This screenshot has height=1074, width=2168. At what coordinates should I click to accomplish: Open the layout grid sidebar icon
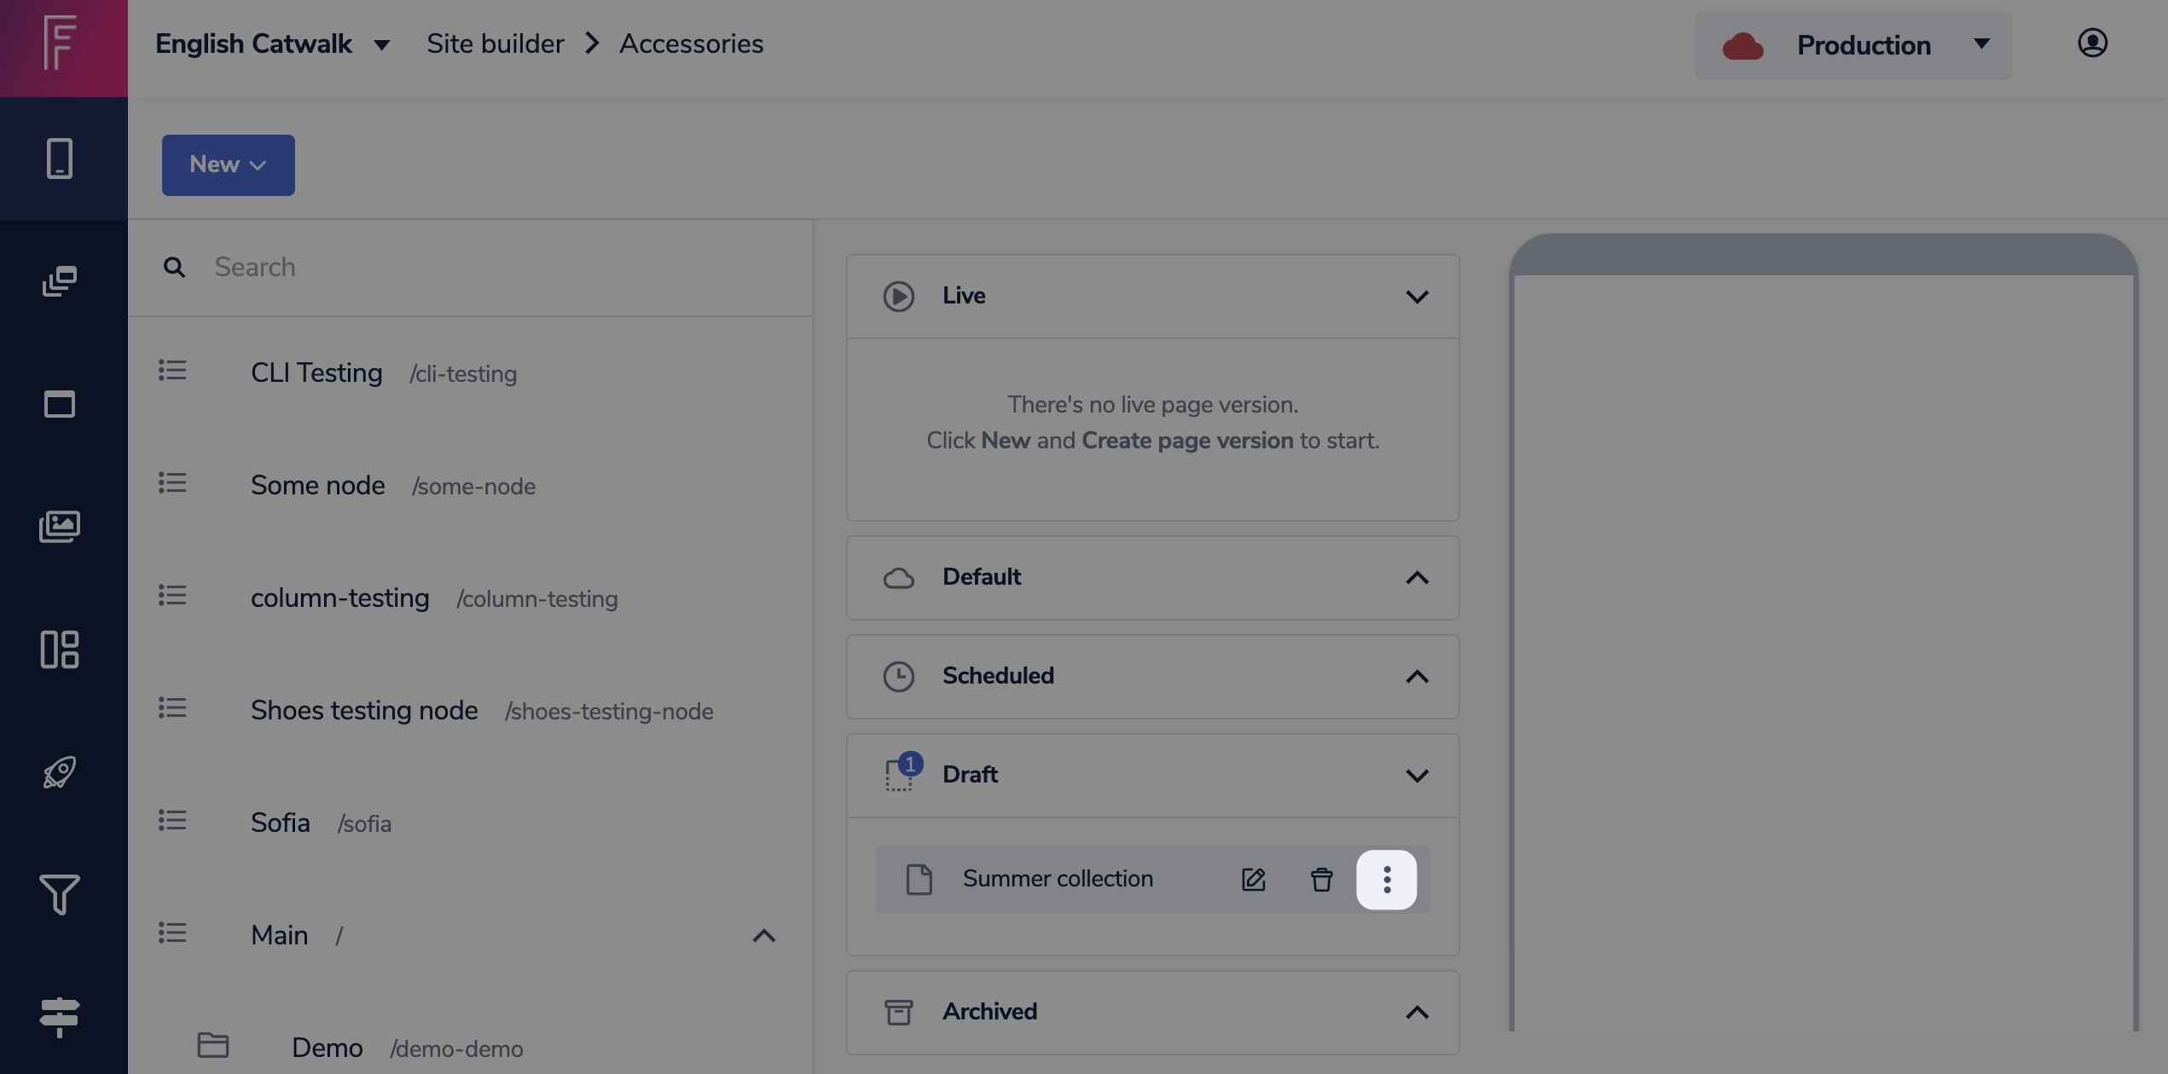point(59,650)
